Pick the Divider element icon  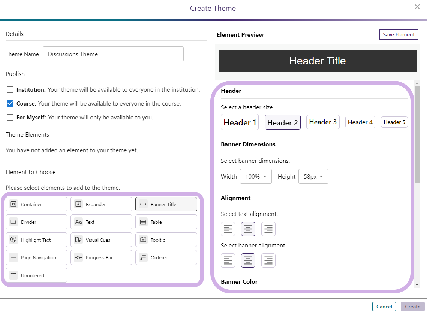[x=13, y=222]
